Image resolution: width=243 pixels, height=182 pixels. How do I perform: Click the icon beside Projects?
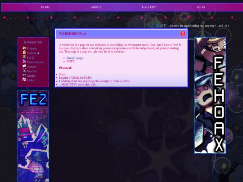(x=24, y=48)
